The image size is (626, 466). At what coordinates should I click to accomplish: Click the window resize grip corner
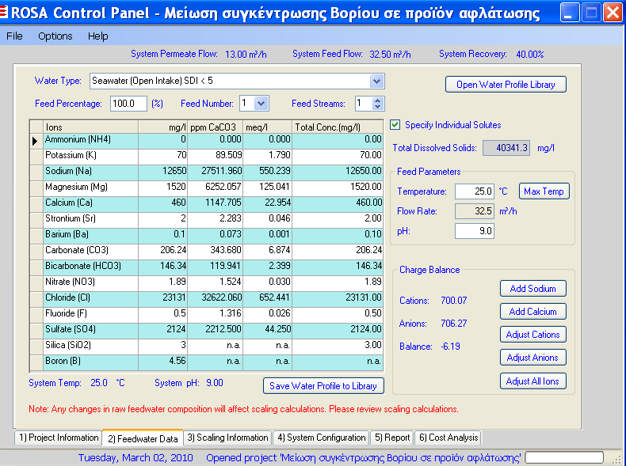(x=617, y=458)
